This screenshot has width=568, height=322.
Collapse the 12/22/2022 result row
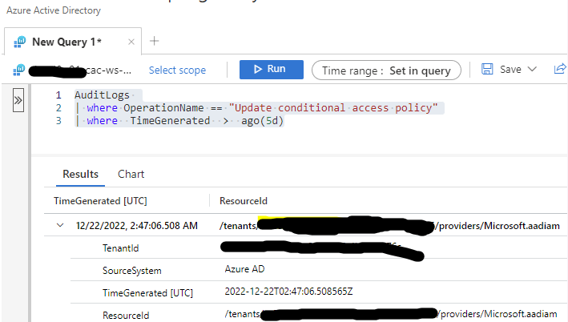coord(60,225)
